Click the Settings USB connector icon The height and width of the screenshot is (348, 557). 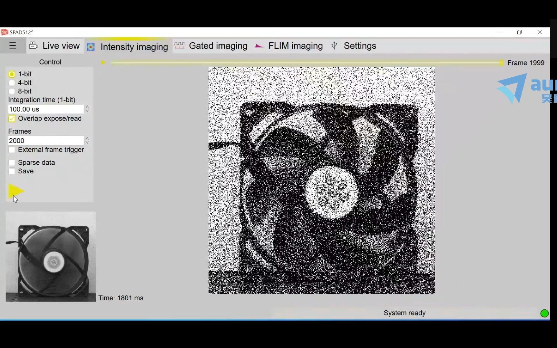[x=335, y=46]
